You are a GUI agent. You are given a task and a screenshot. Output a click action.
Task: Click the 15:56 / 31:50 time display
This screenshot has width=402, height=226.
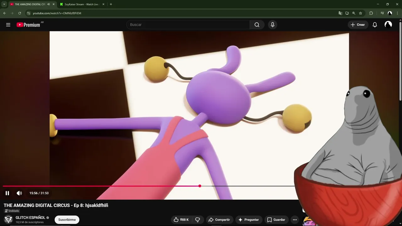pos(39,193)
